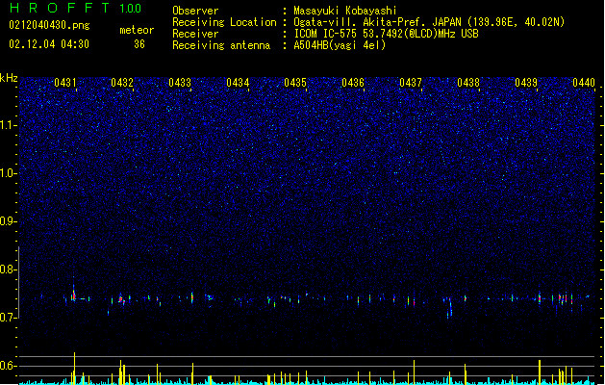Click the 1.1 kHz axis label
This screenshot has height=385, width=605.
[8, 125]
